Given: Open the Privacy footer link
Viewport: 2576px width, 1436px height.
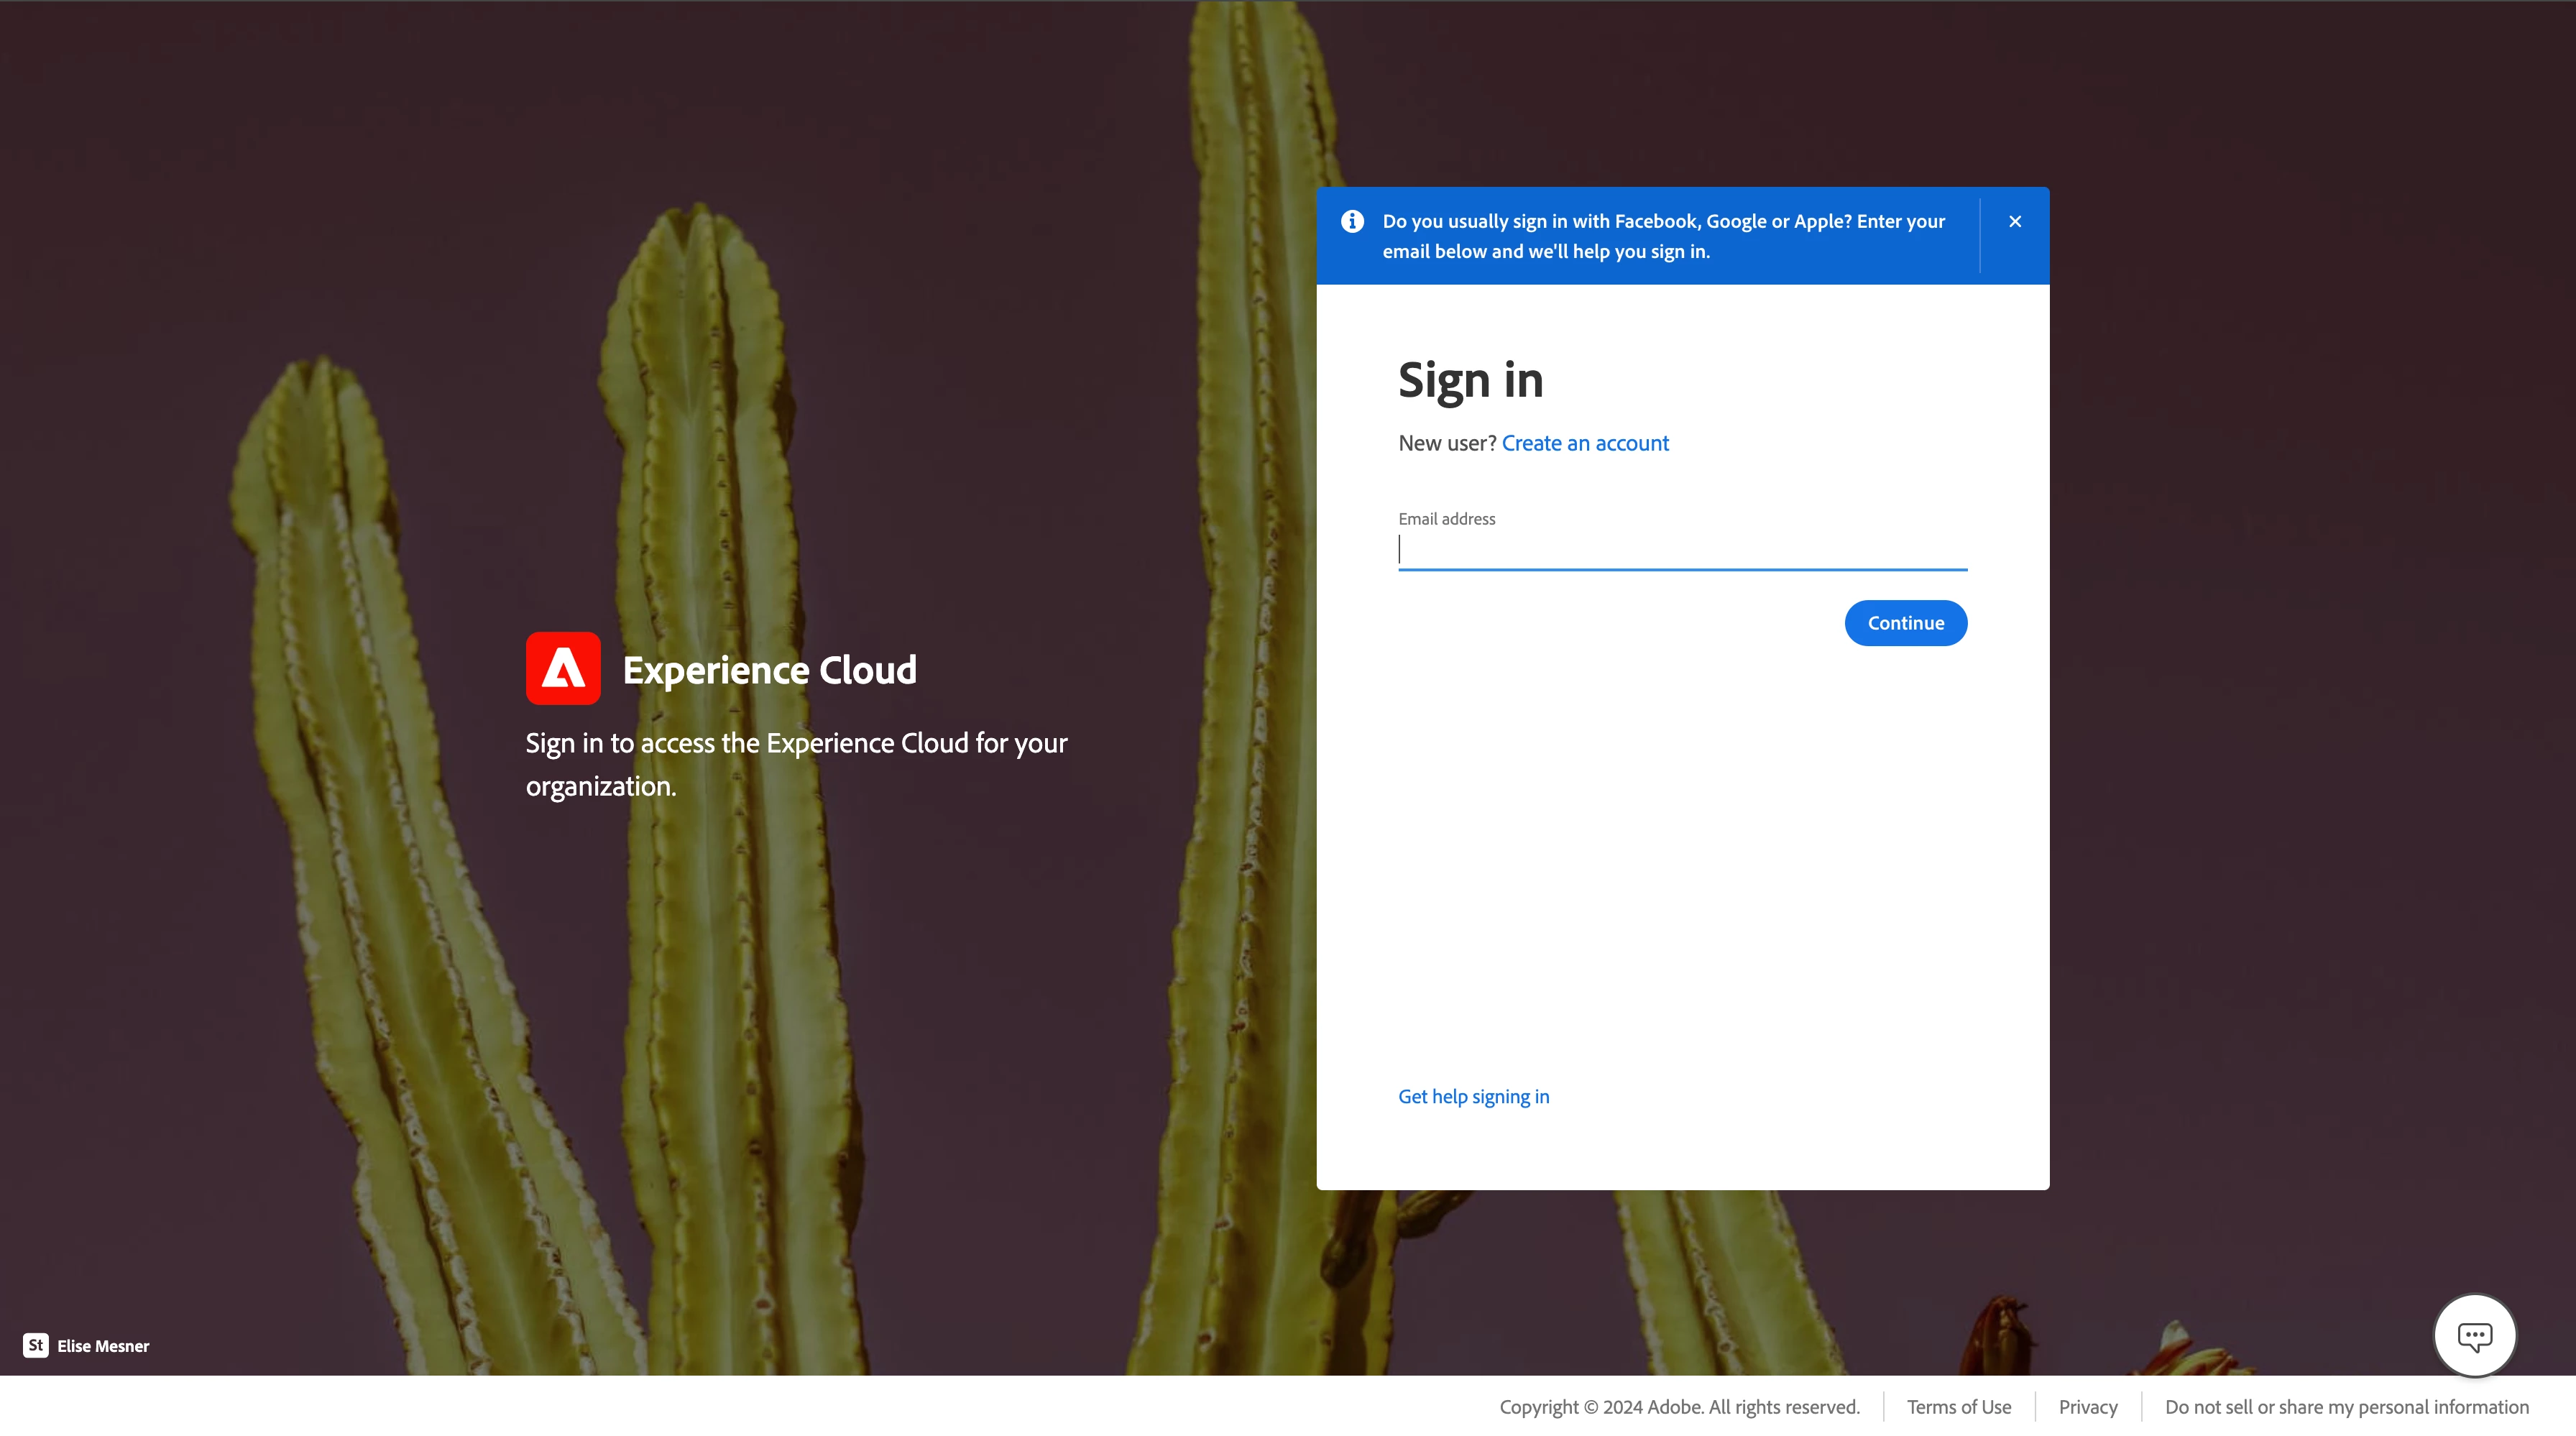Looking at the screenshot, I should (x=2088, y=1406).
